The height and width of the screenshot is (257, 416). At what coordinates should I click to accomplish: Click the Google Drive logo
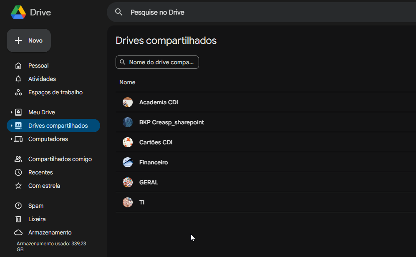click(x=18, y=12)
